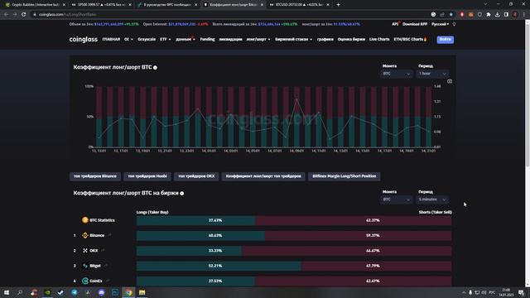The width and height of the screenshot is (530, 298).
Task: Click the Войти login button
Action: coord(446,40)
